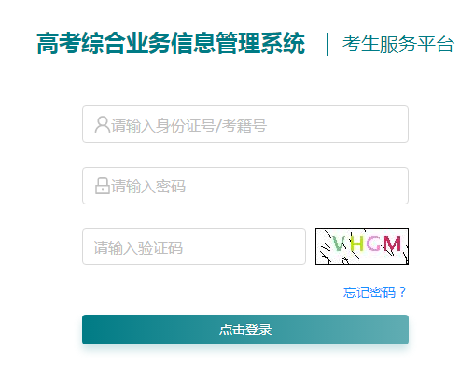Click the 请输入身份证号/考籍号 placeholder text
The width and height of the screenshot is (474, 365).
click(x=188, y=125)
